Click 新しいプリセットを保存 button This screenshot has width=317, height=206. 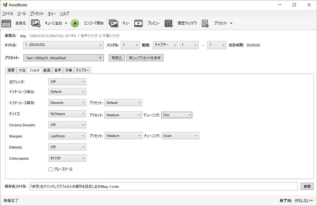[145, 58]
